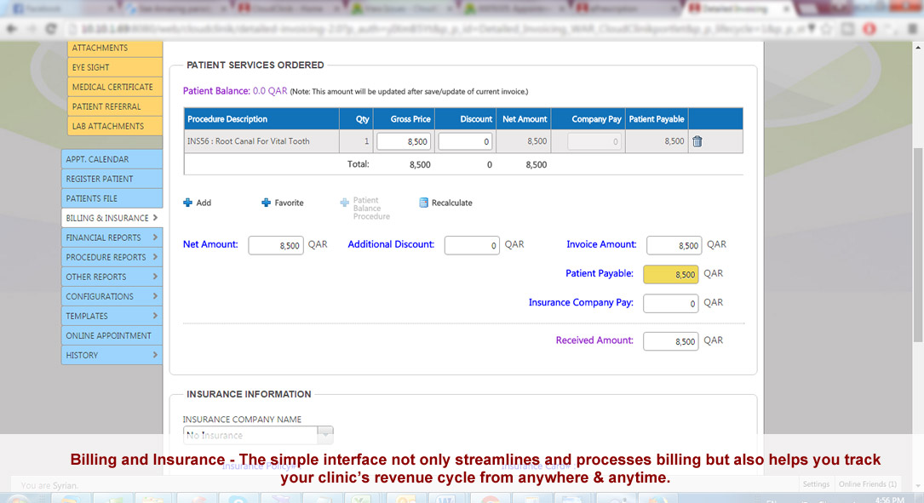Open the Register Patient page

pos(112,179)
